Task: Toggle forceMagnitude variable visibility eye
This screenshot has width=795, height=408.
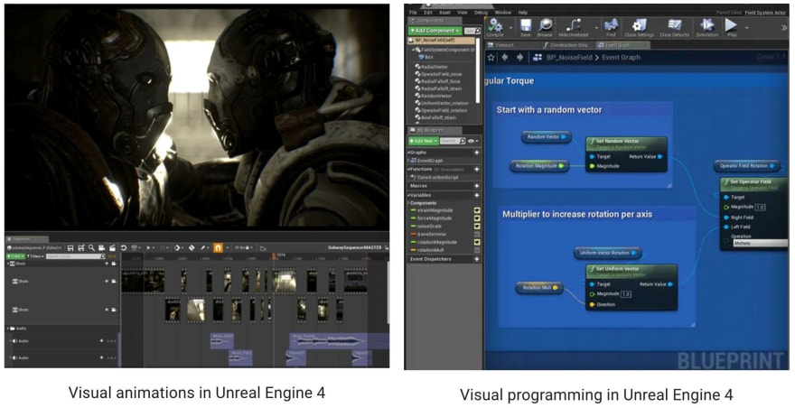Action: point(477,218)
